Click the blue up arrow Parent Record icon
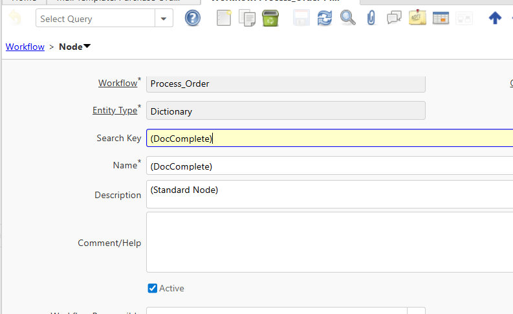513x314 pixels. click(495, 18)
